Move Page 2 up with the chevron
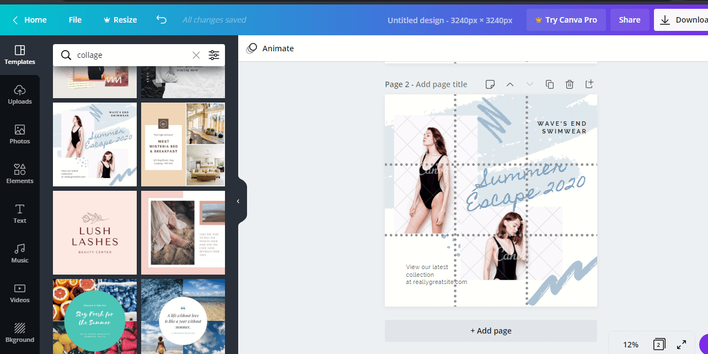 tap(509, 84)
